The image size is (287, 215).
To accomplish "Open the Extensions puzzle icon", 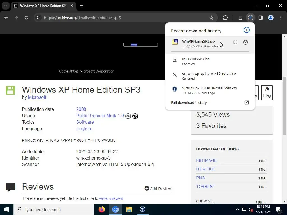I will pos(226,18).
